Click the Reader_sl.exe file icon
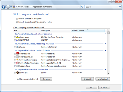The height and width of the screenshot is (92, 123). click(17, 66)
